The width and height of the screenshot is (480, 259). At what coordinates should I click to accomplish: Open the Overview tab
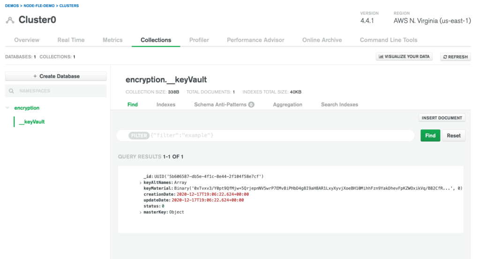pos(27,40)
